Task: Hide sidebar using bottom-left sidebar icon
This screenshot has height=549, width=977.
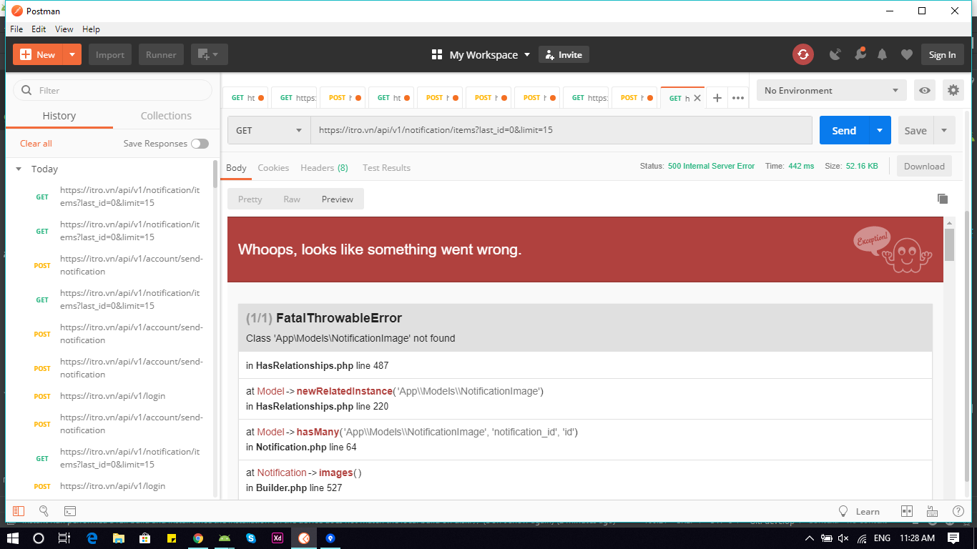Action: click(x=19, y=511)
